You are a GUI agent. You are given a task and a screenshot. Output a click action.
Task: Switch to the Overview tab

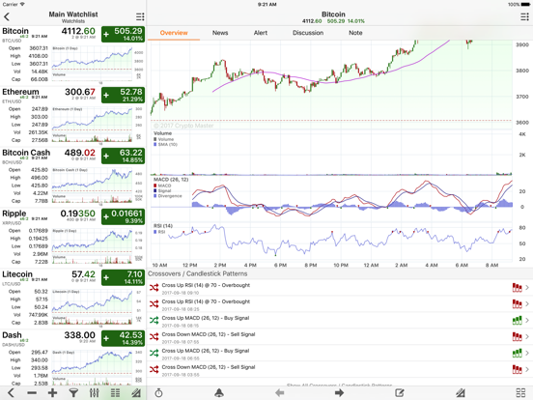174,33
